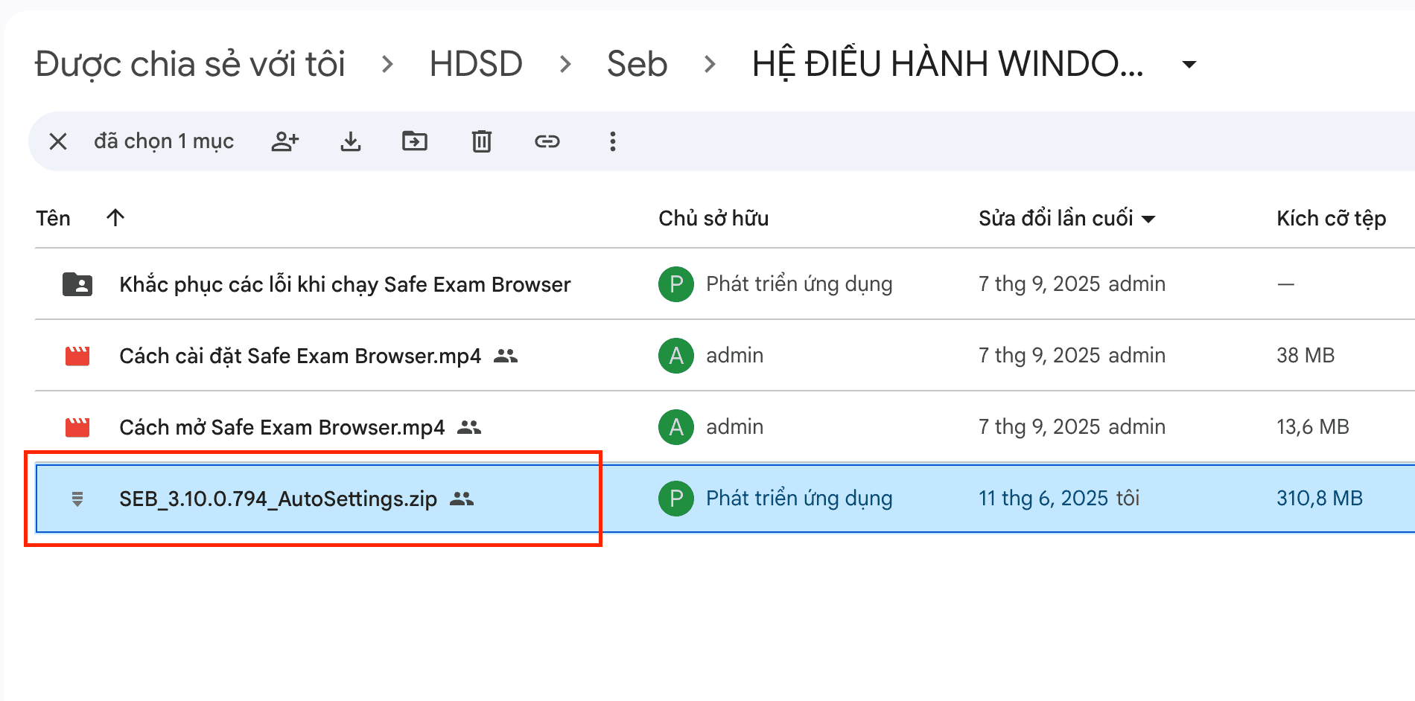Click the Kích cỡ tệp column header
Viewport: 1415px width, 701px height.
click(1331, 218)
